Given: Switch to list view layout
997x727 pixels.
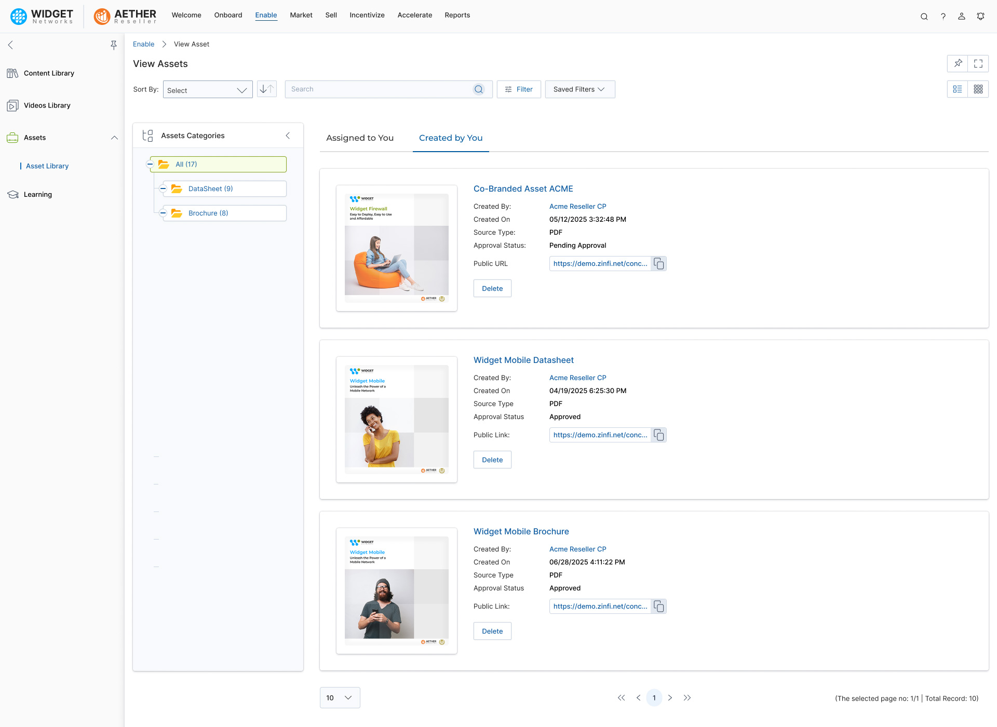Looking at the screenshot, I should tap(958, 89).
